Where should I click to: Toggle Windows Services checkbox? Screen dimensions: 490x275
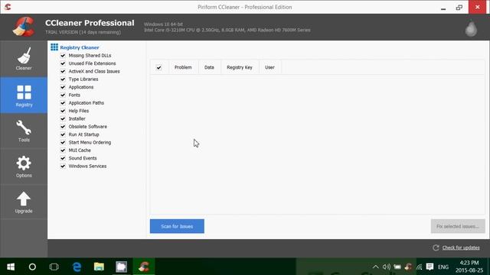(63, 167)
